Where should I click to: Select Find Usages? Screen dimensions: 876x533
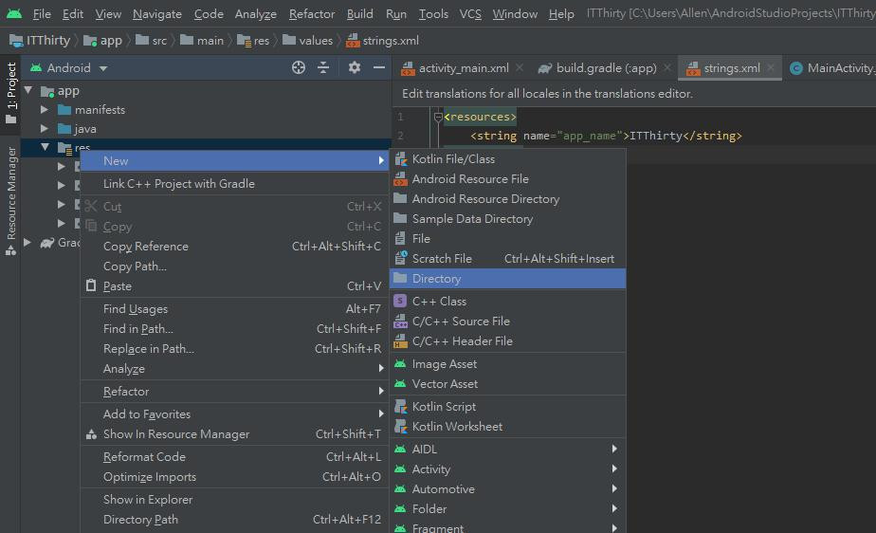[235, 309]
